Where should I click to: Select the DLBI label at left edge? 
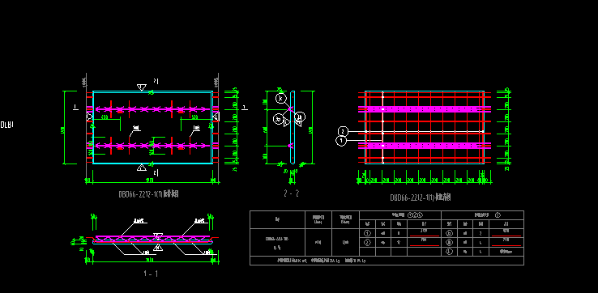[6, 124]
